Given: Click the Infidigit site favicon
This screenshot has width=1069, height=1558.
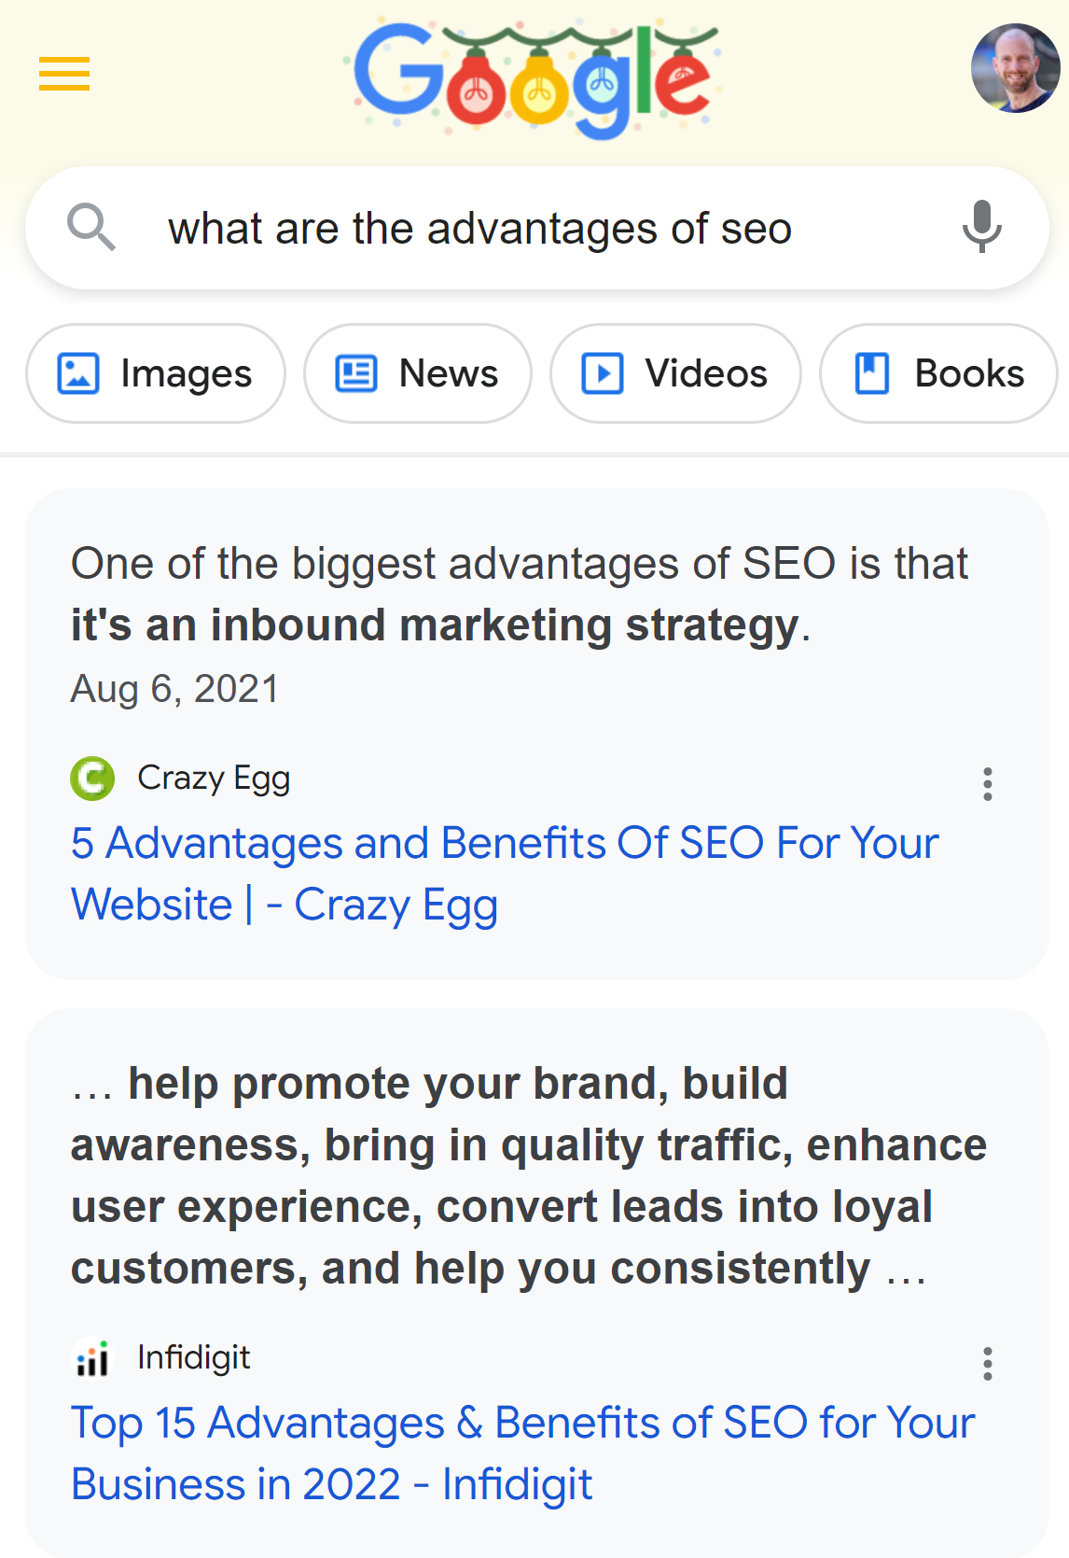Looking at the screenshot, I should tap(92, 1359).
